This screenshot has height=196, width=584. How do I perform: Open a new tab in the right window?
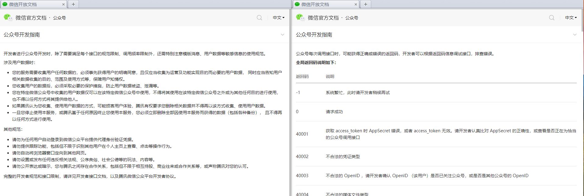[365, 4]
